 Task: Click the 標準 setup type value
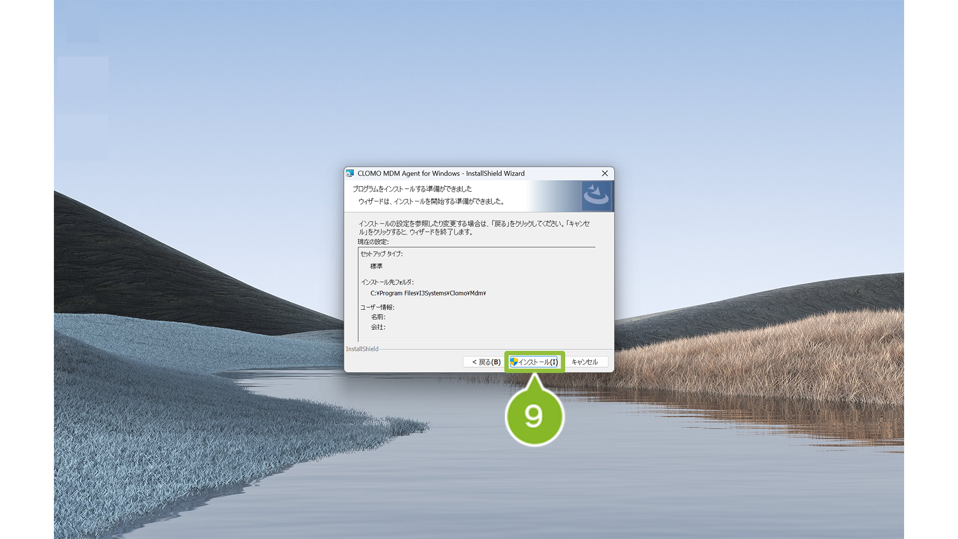[x=376, y=266]
